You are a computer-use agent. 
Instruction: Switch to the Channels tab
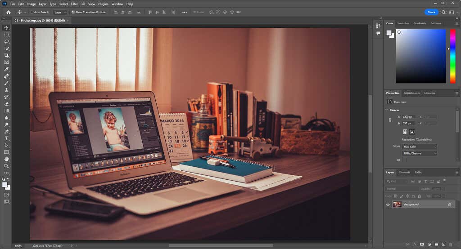404,172
